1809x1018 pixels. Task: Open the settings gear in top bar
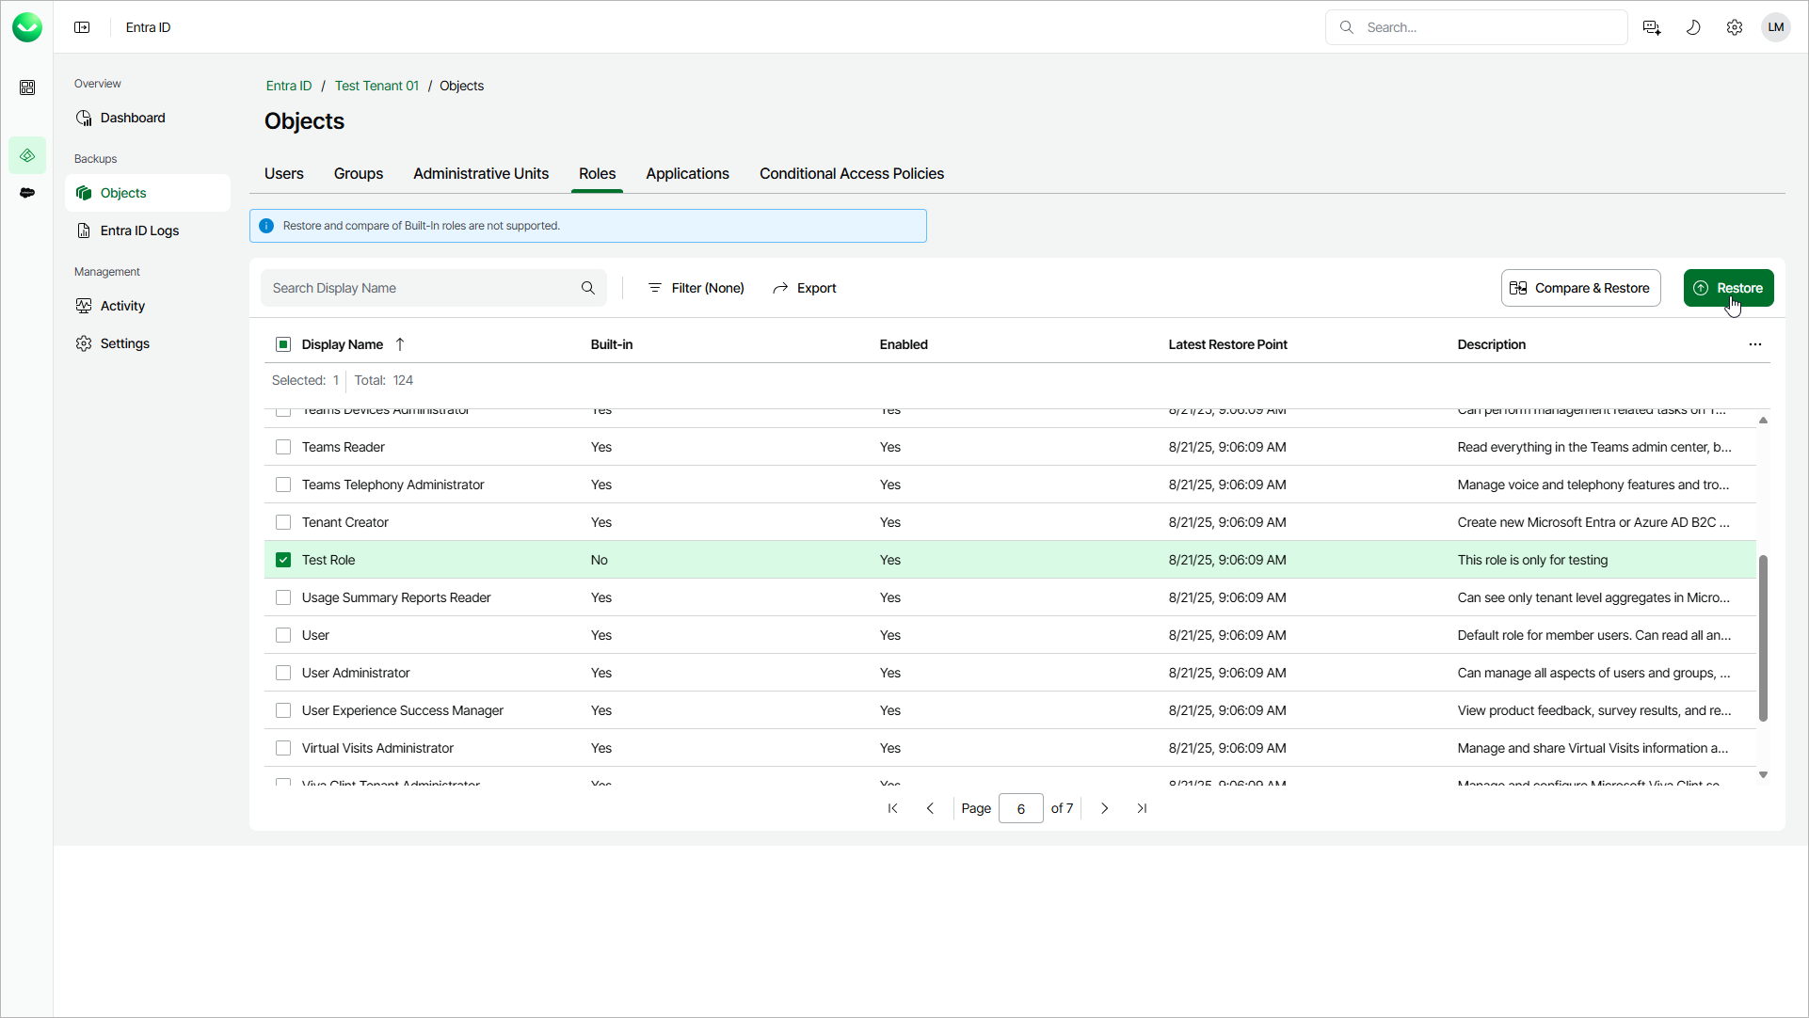1734,27
